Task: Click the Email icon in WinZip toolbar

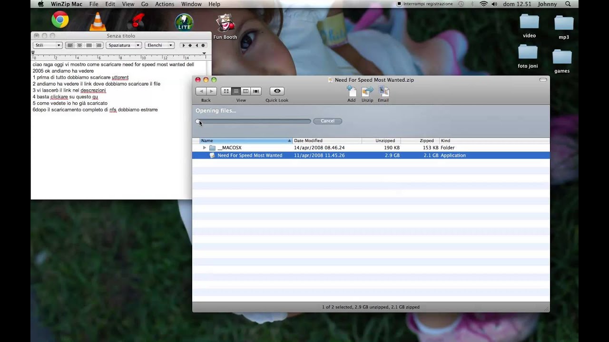Action: pyautogui.click(x=383, y=91)
